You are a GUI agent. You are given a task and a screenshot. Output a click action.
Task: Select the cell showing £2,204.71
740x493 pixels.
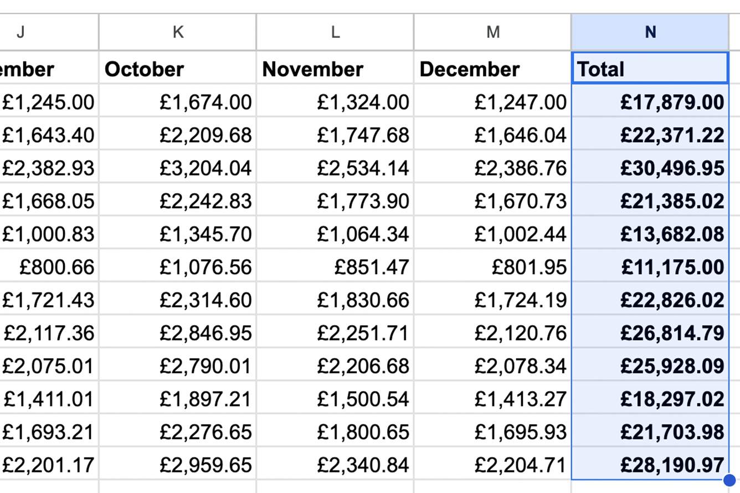pos(492,466)
